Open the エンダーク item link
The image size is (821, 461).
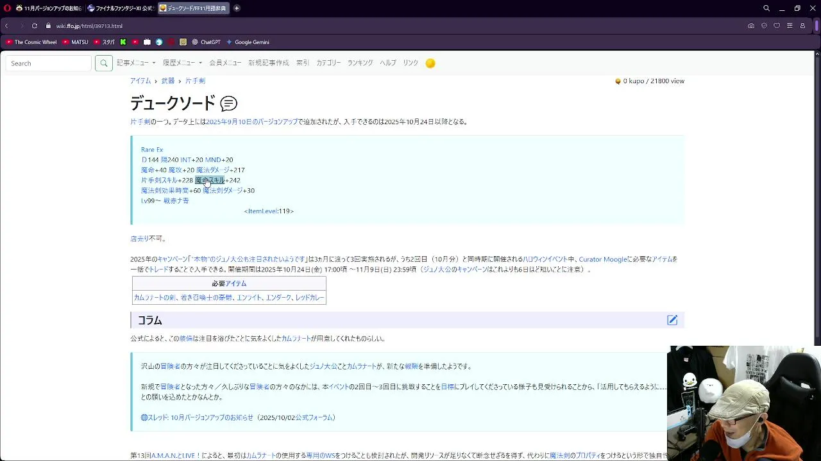(278, 298)
